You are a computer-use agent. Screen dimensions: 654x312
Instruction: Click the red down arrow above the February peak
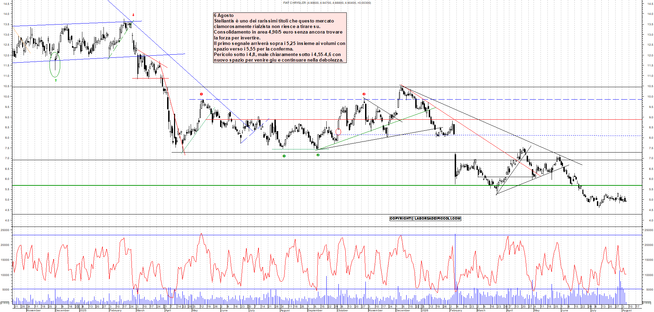tap(133, 15)
